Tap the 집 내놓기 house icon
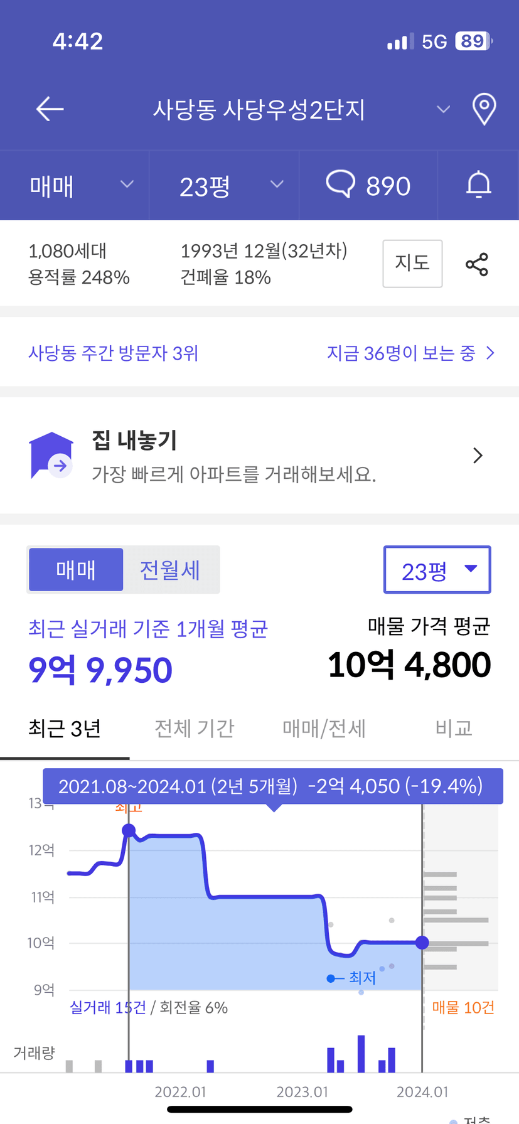519x1124 pixels. [51, 456]
